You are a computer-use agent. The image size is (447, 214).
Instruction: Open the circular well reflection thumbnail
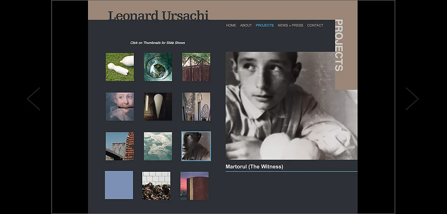158,67
